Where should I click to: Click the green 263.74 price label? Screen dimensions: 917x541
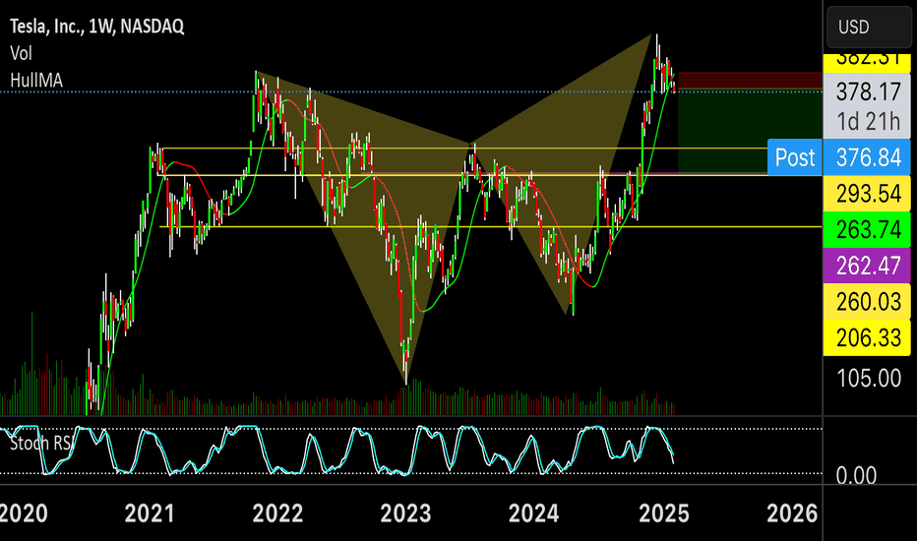[x=867, y=230]
